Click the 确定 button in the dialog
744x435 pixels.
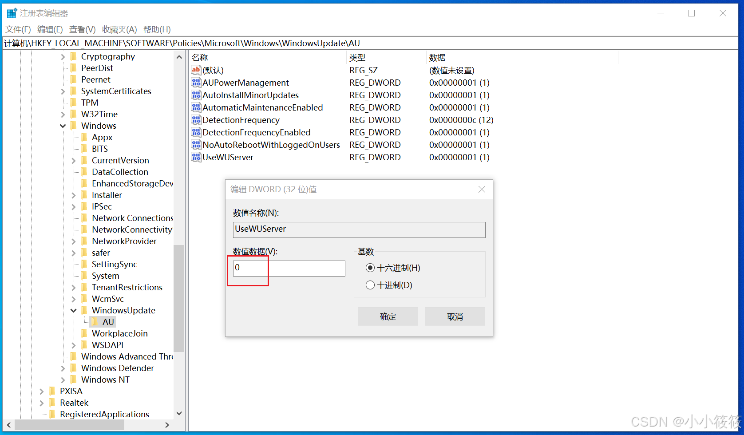[x=388, y=316]
